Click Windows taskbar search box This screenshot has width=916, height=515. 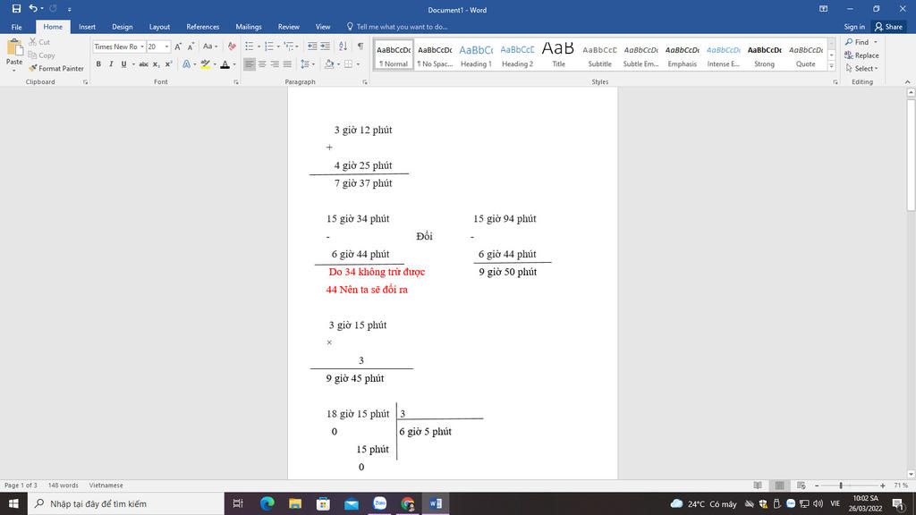(125, 503)
